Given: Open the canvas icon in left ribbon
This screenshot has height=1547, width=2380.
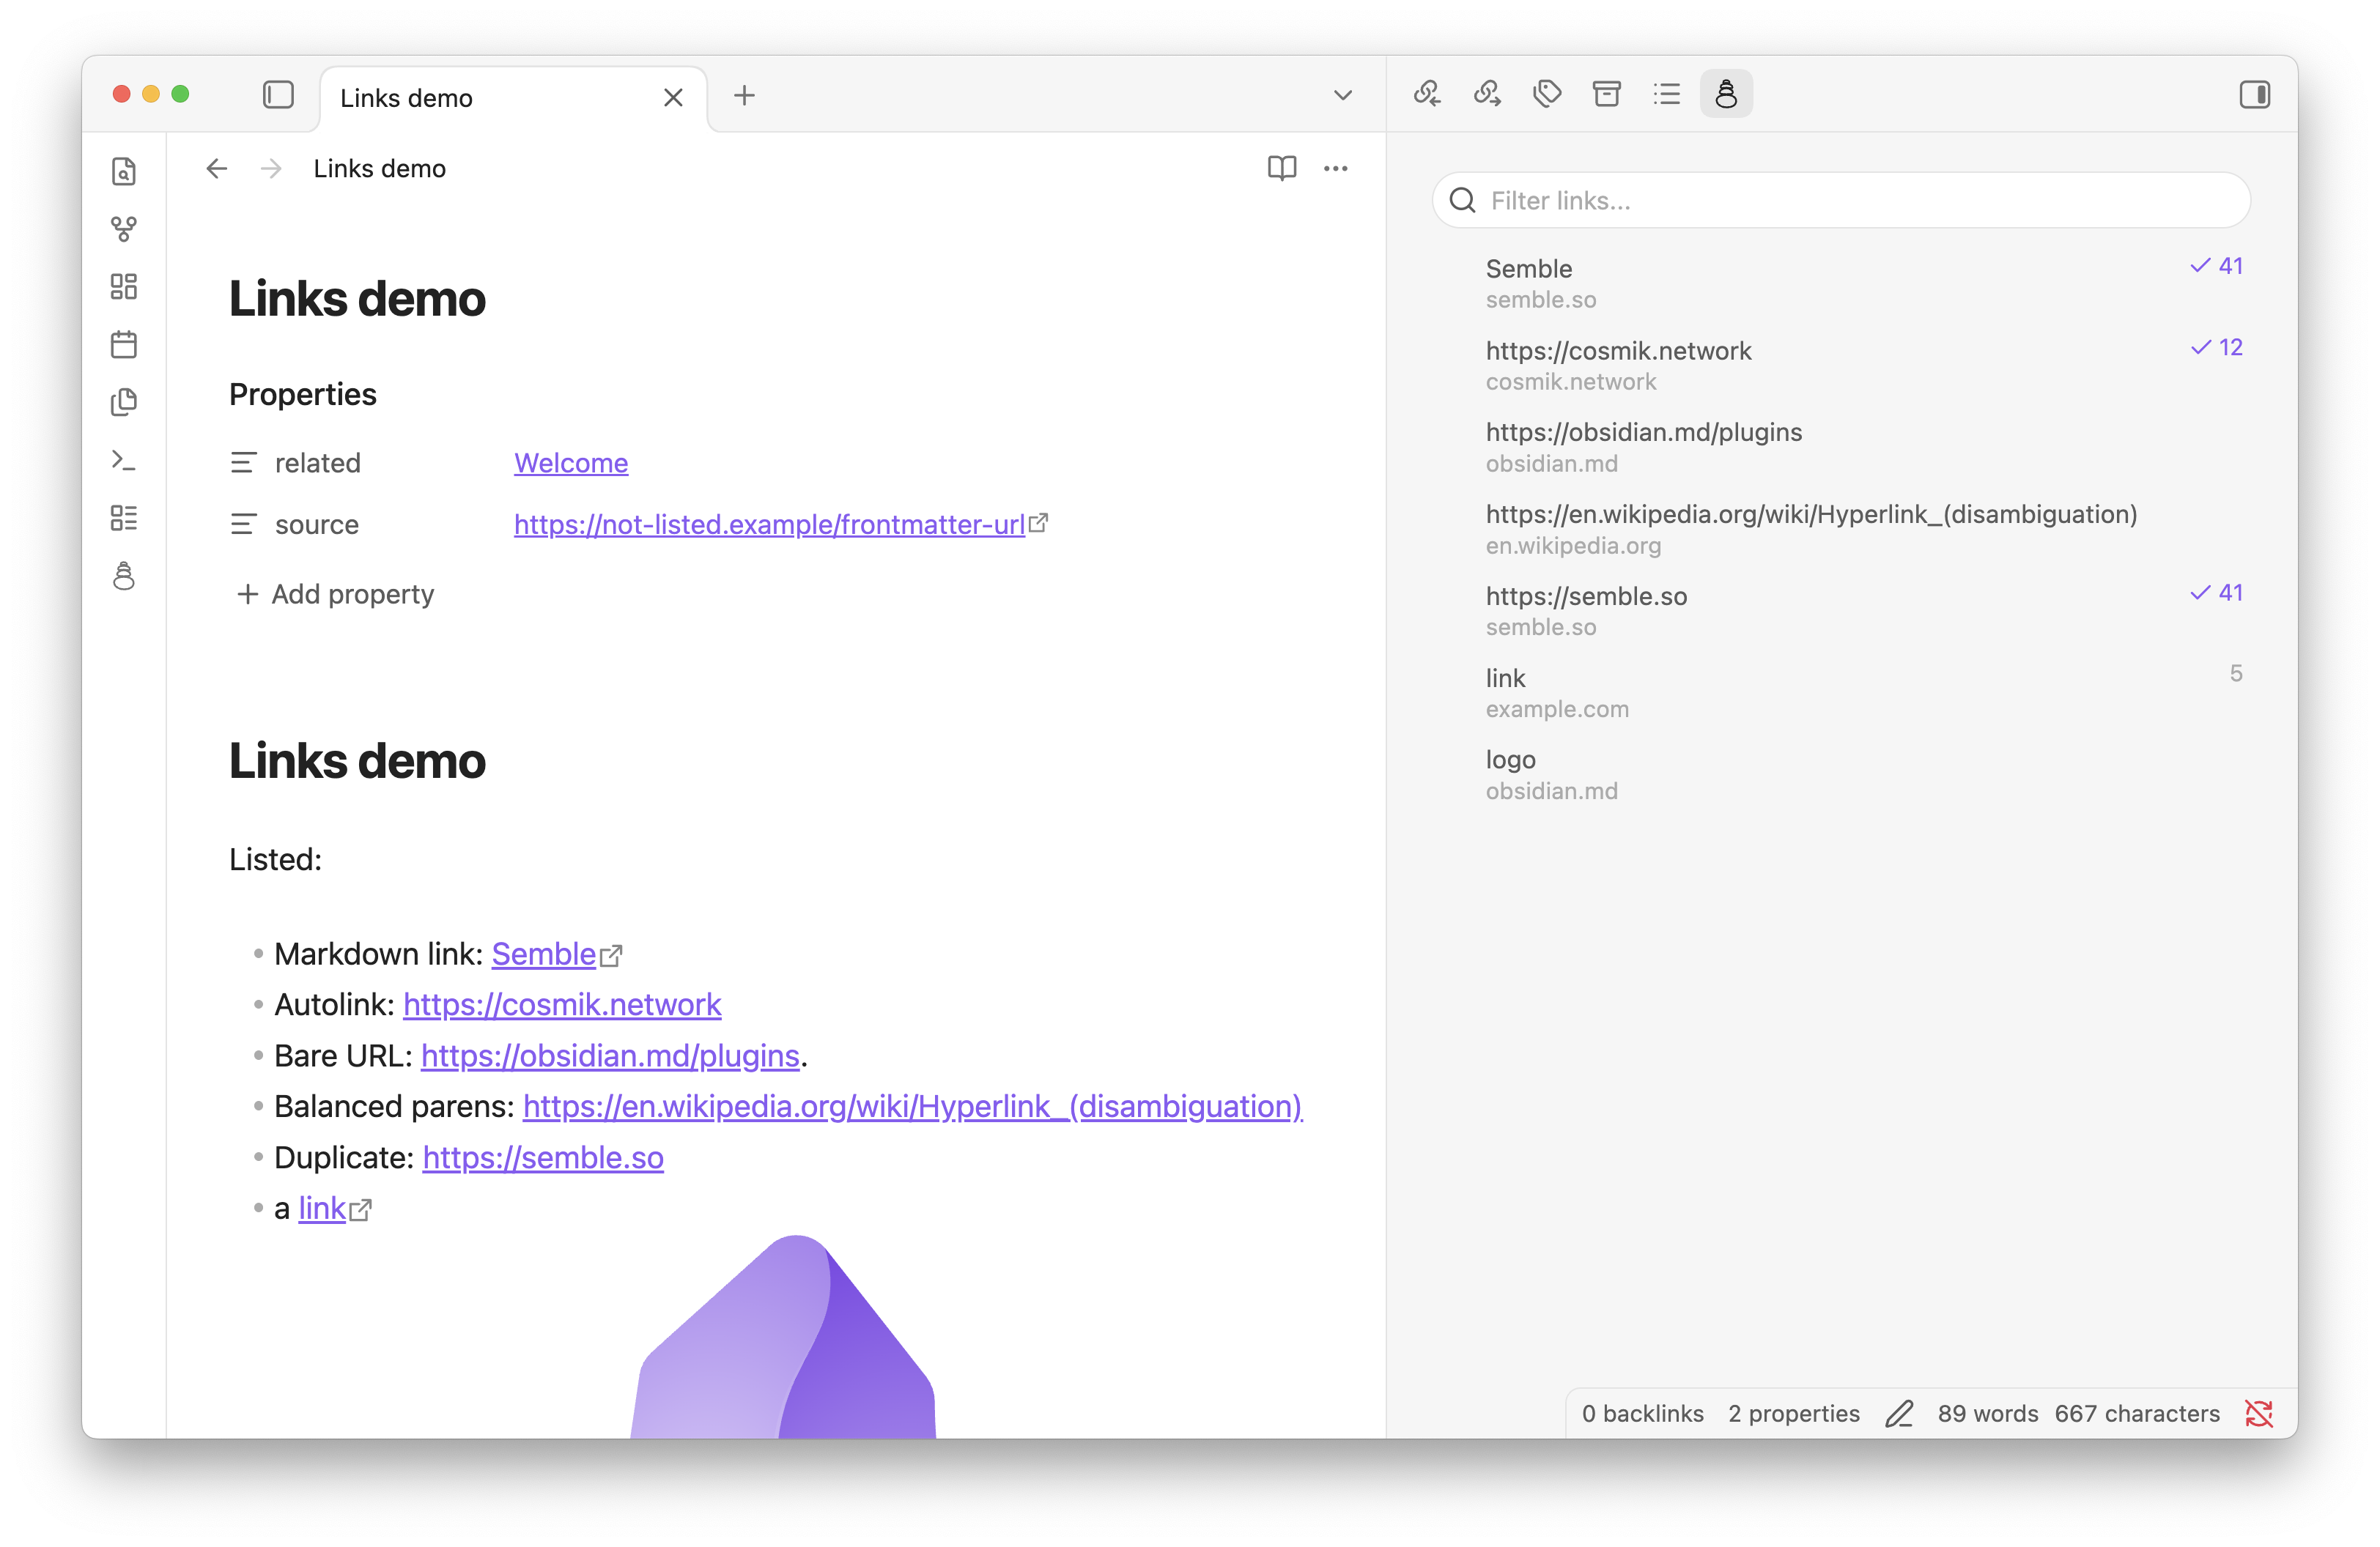Looking at the screenshot, I should click(124, 287).
